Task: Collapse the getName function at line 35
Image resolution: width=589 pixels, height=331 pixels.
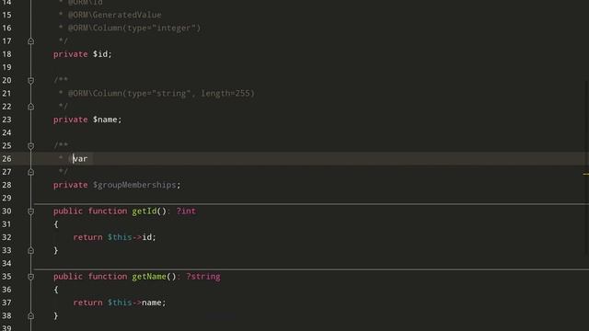Action: click(x=30, y=277)
